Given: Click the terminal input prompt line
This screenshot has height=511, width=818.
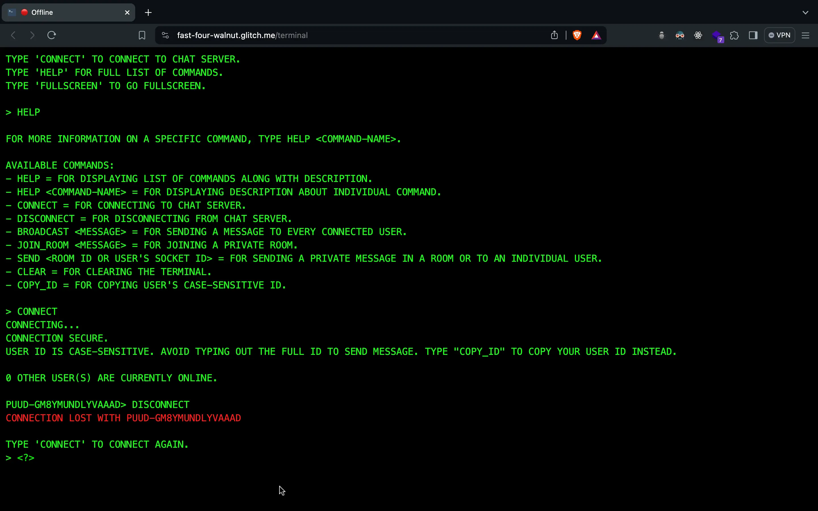Looking at the screenshot, I should [20, 458].
